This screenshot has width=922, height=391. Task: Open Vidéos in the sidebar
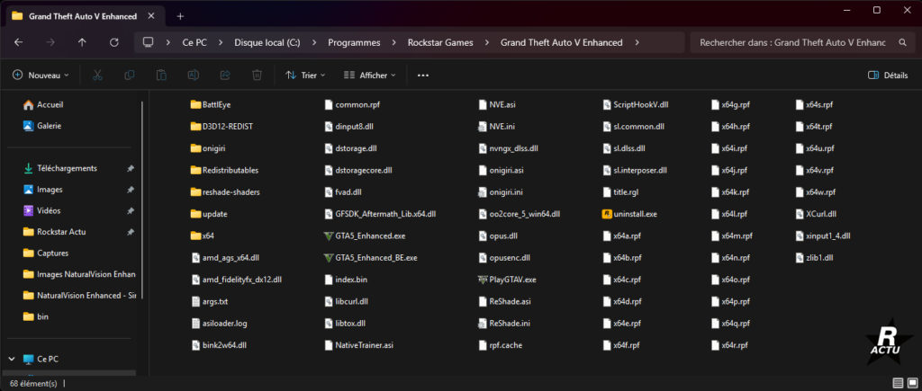coord(41,210)
